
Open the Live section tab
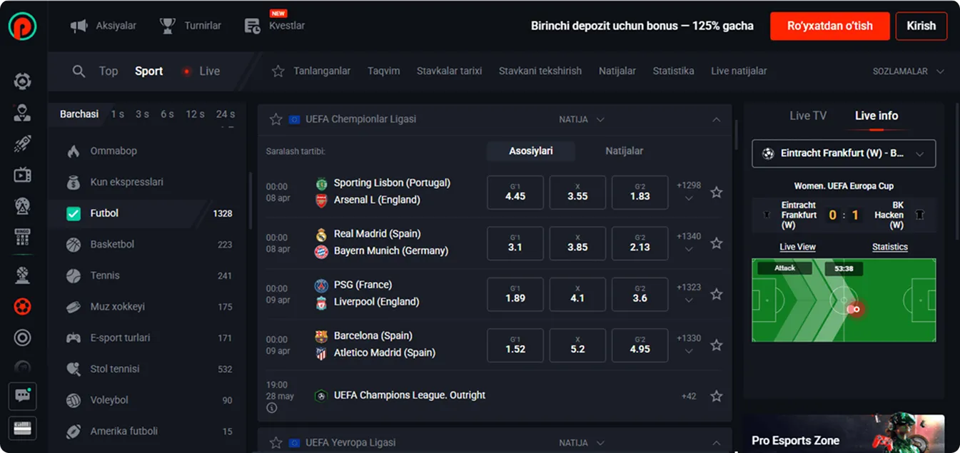[202, 71]
